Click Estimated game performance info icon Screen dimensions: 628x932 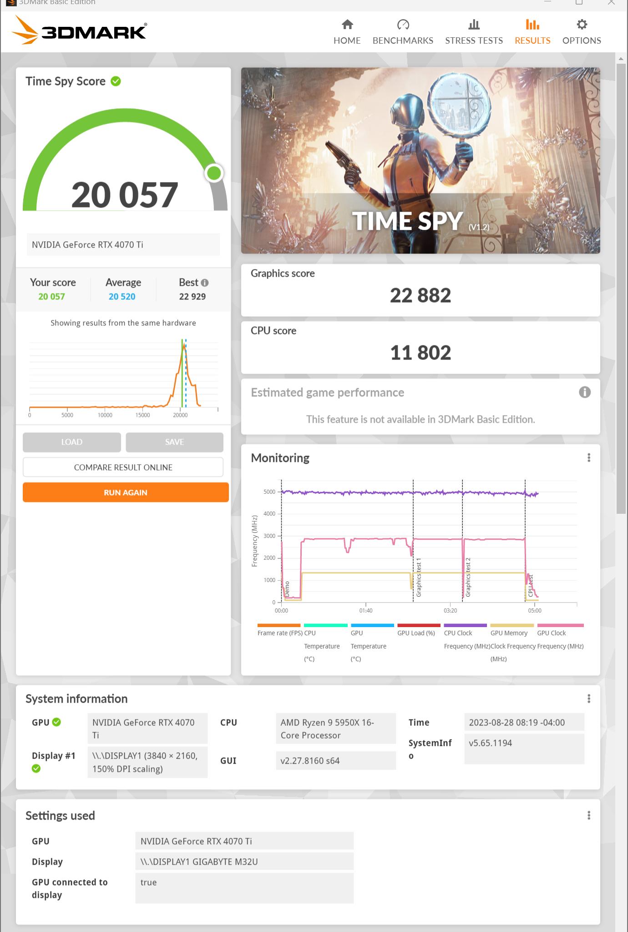(x=585, y=392)
